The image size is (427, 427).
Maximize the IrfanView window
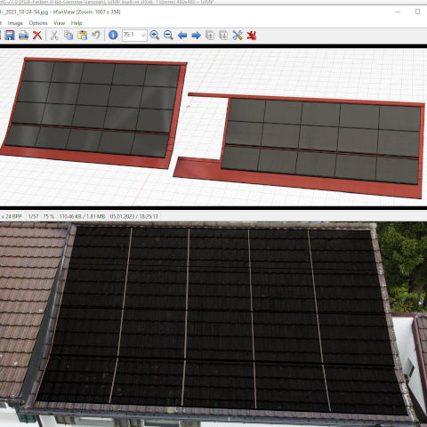pyautogui.click(x=417, y=12)
